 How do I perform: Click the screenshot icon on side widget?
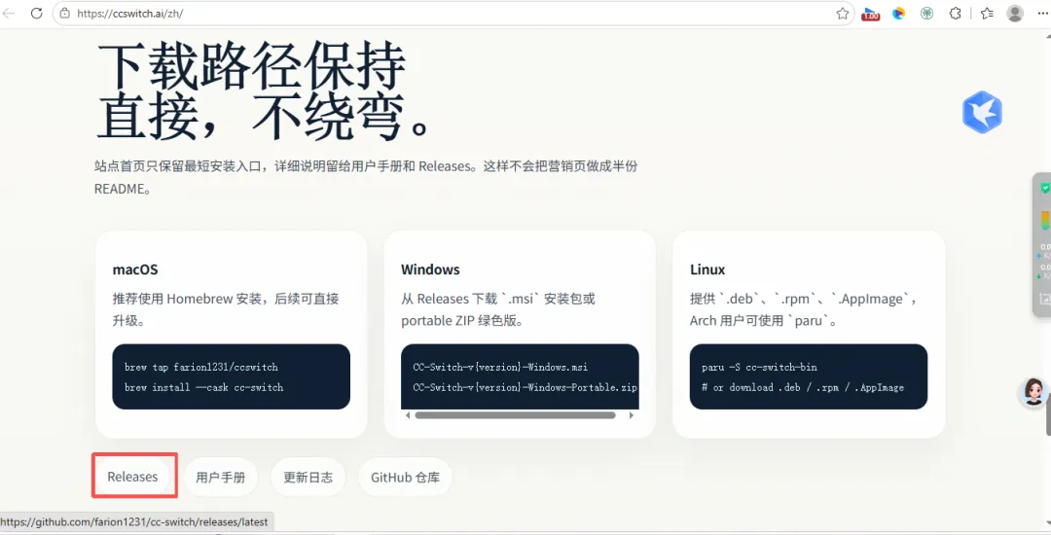tap(1045, 299)
